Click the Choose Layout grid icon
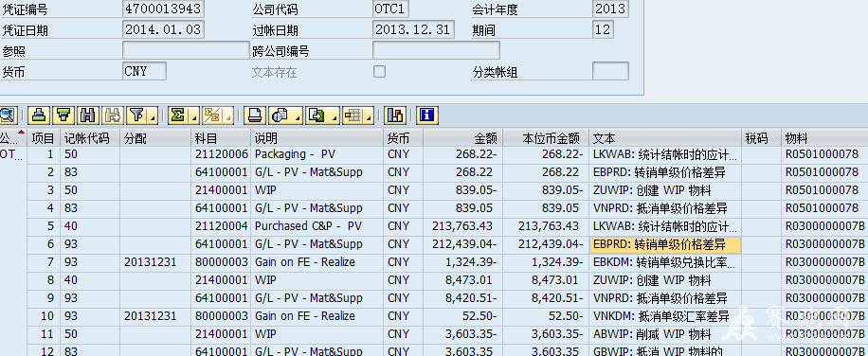The height and width of the screenshot is (356, 868). click(353, 115)
